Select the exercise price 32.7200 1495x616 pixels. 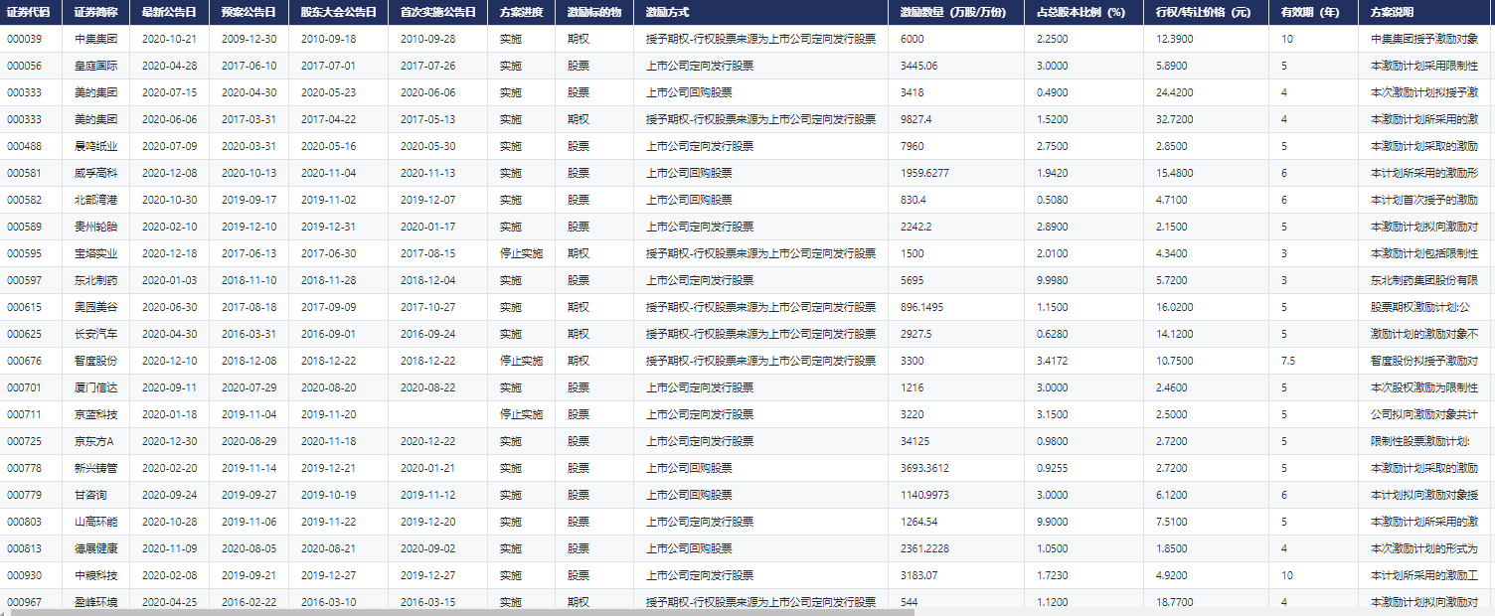click(x=1175, y=119)
